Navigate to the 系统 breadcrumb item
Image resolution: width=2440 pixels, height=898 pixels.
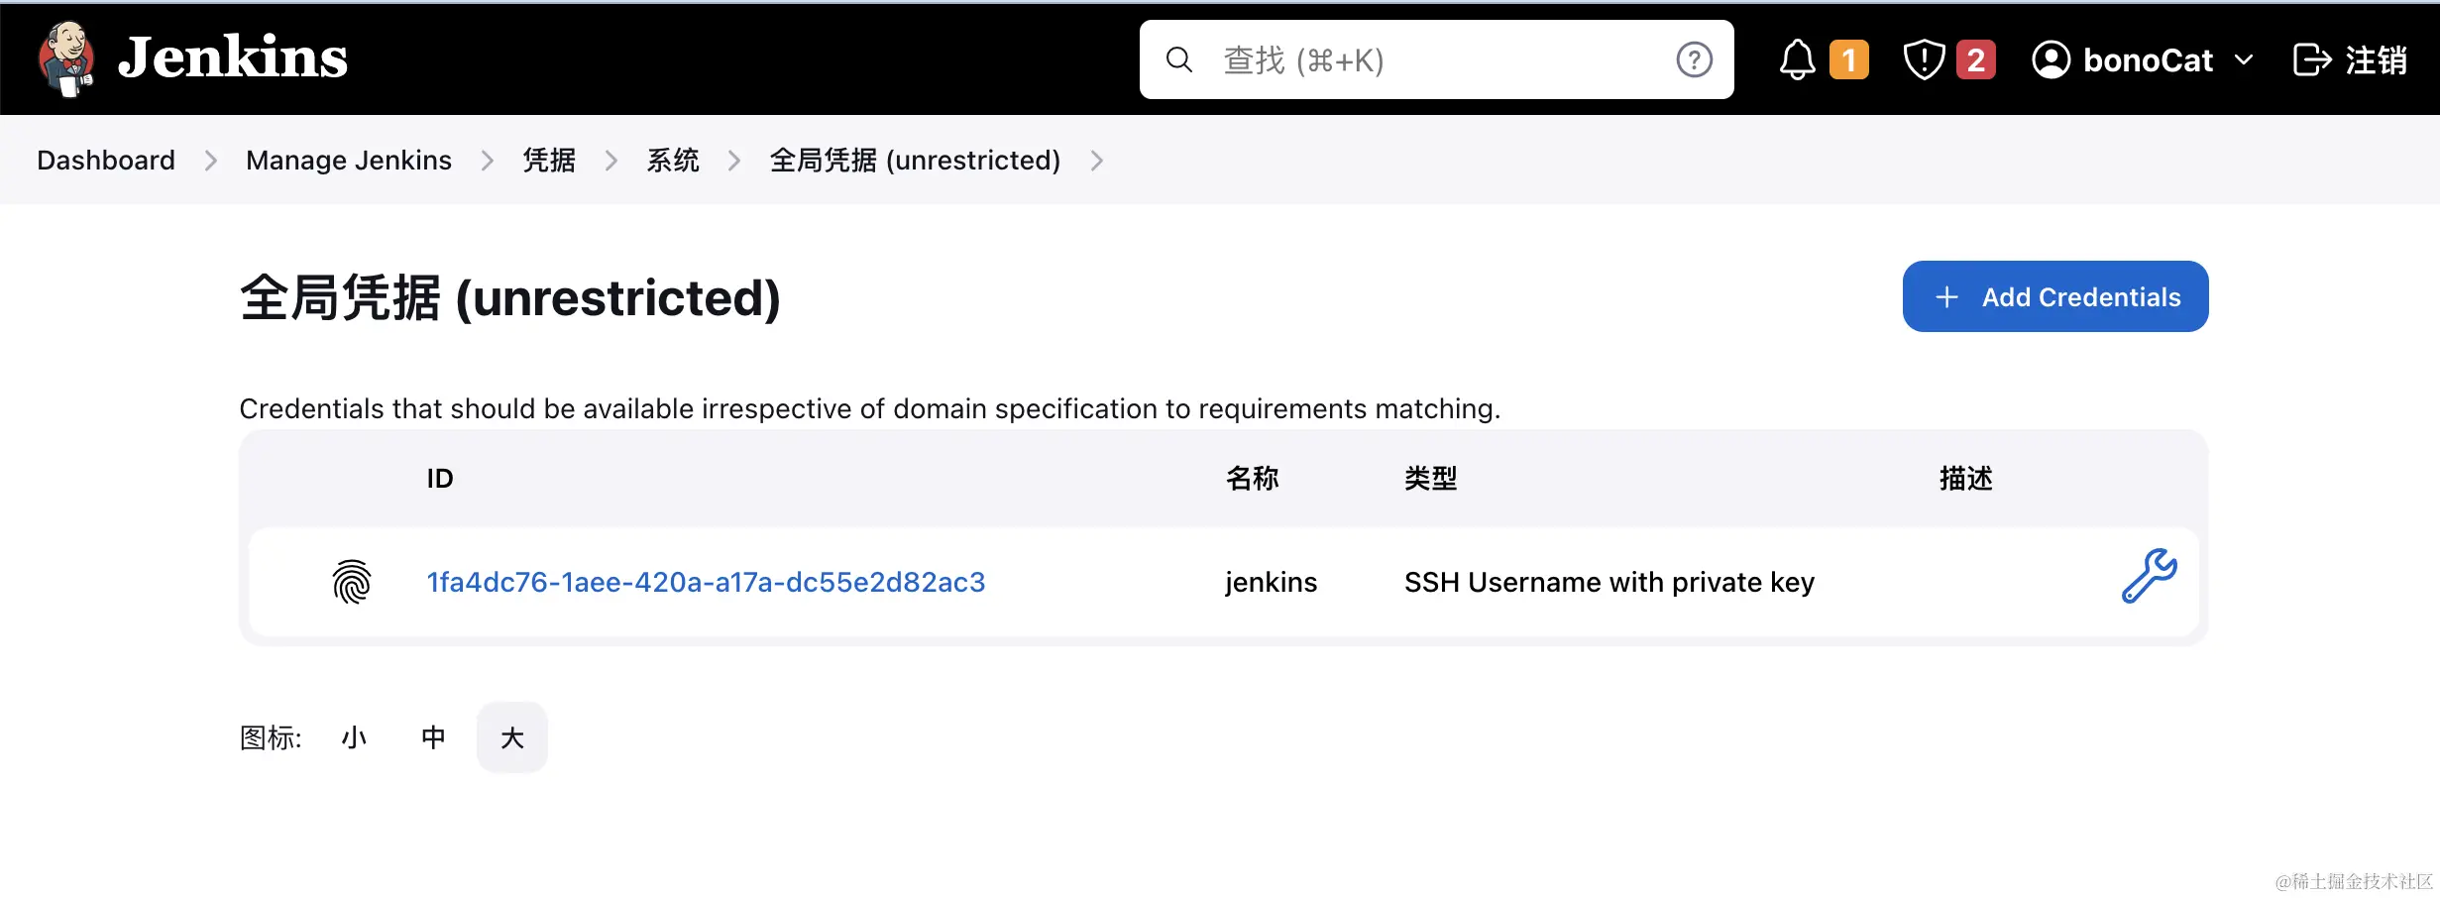pos(673,160)
